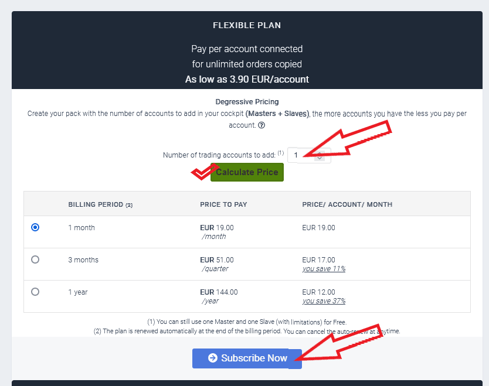The image size is (489, 386).
Task: Open the question mark help icon
Action: pos(262,125)
